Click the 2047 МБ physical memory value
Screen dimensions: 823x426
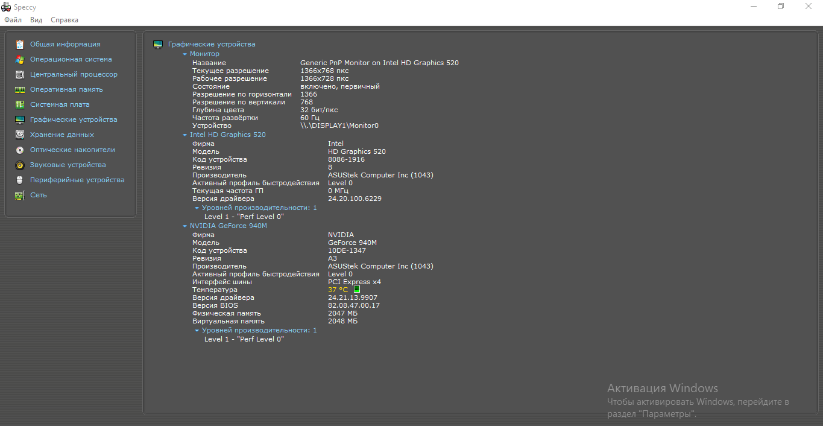(x=342, y=313)
